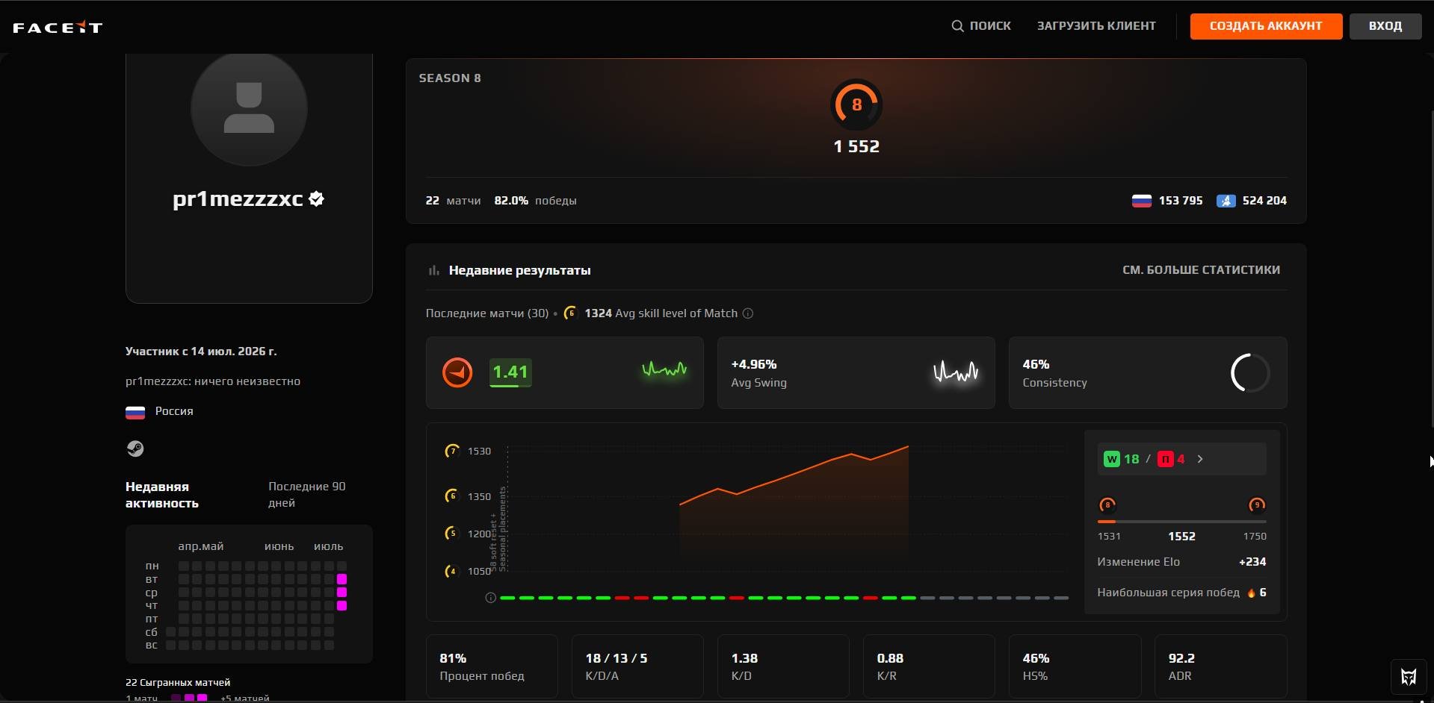The image size is (1434, 703).
Task: Click the Season 8 skill level 8 badge
Action: click(856, 104)
